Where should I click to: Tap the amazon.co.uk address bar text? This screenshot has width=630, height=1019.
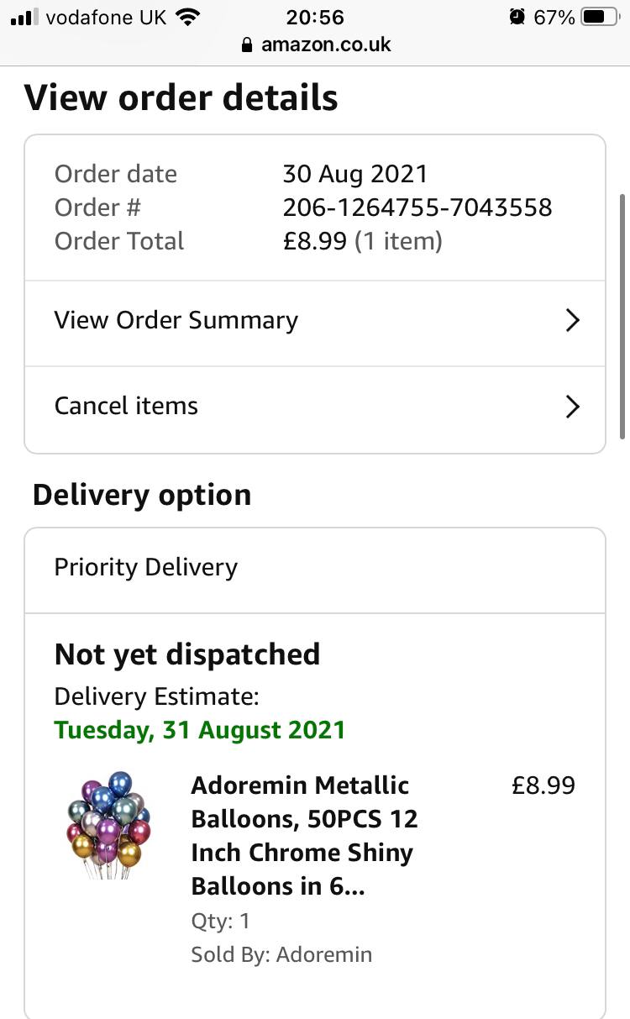pos(326,45)
